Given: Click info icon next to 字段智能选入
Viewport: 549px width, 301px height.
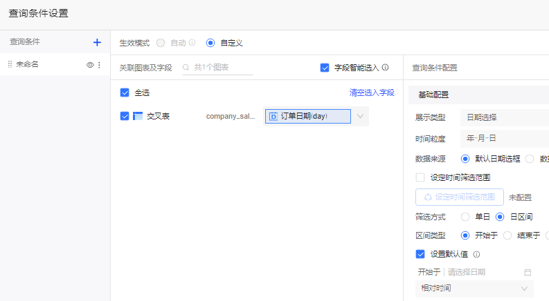Looking at the screenshot, I should [x=385, y=68].
